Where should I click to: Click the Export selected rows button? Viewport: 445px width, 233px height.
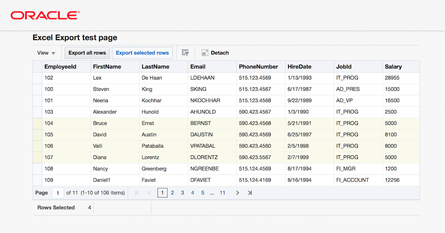pos(142,53)
